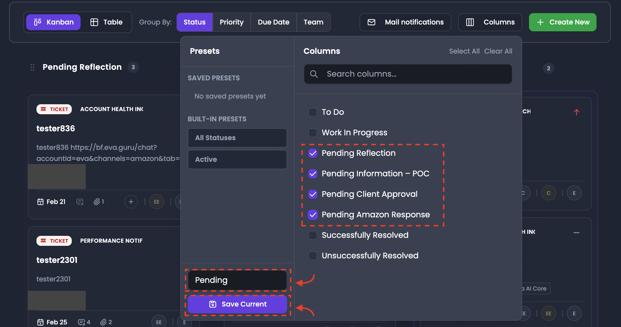This screenshot has width=621, height=327.
Task: Click Create New button
Action: click(563, 22)
